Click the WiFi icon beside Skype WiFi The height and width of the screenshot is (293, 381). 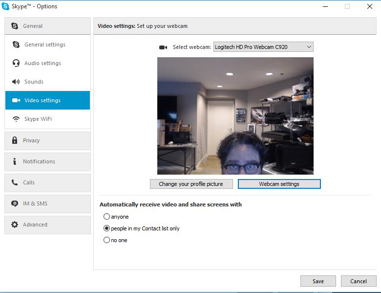pyautogui.click(x=16, y=119)
